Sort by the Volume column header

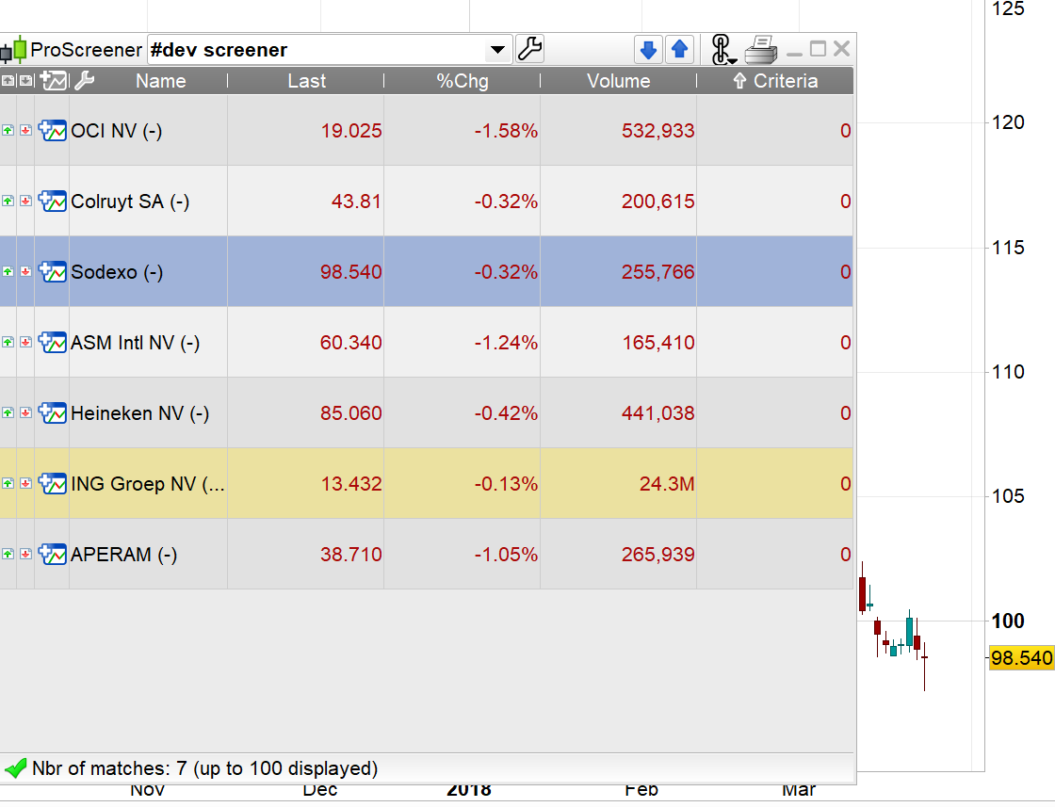(618, 81)
